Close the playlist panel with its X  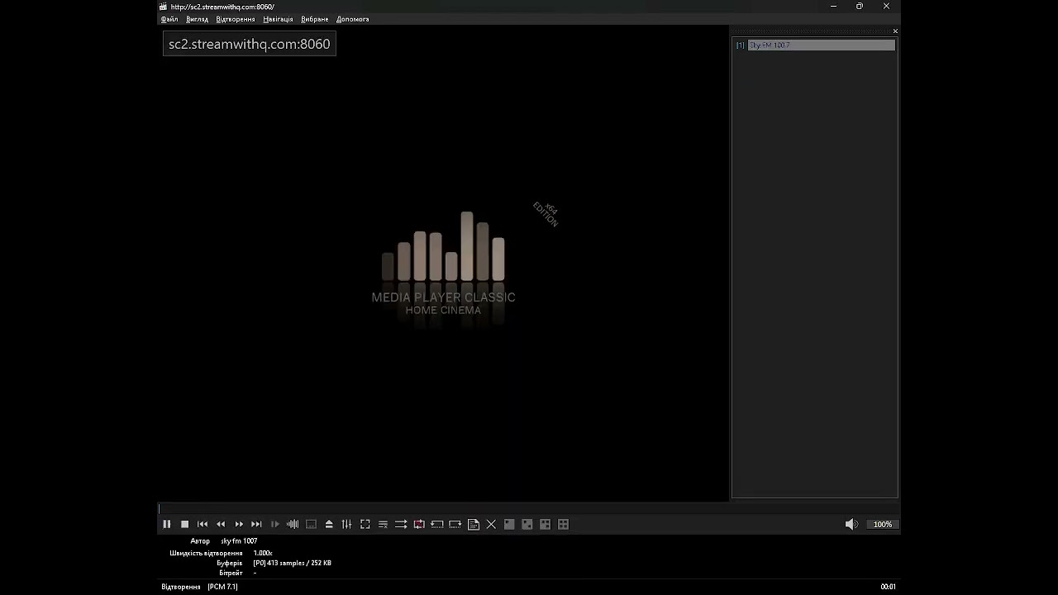point(895,31)
